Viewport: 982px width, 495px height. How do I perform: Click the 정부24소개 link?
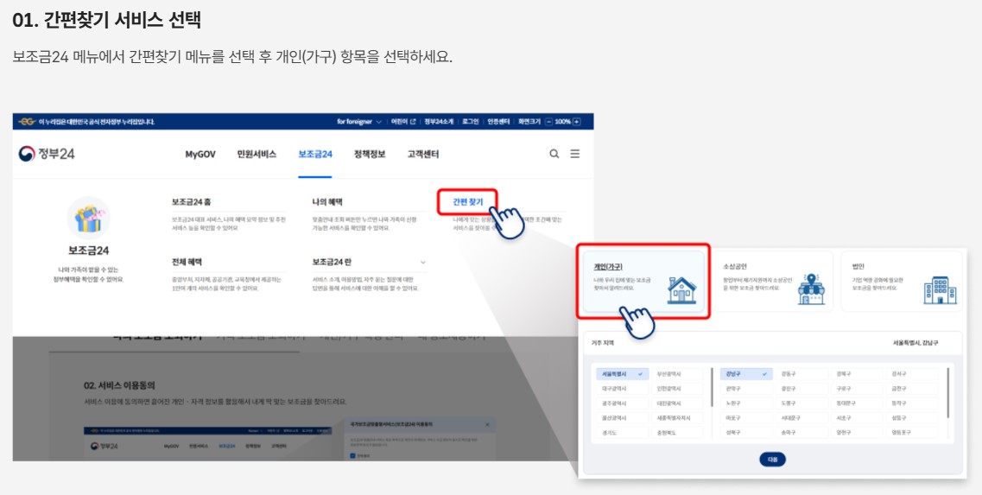(439, 122)
